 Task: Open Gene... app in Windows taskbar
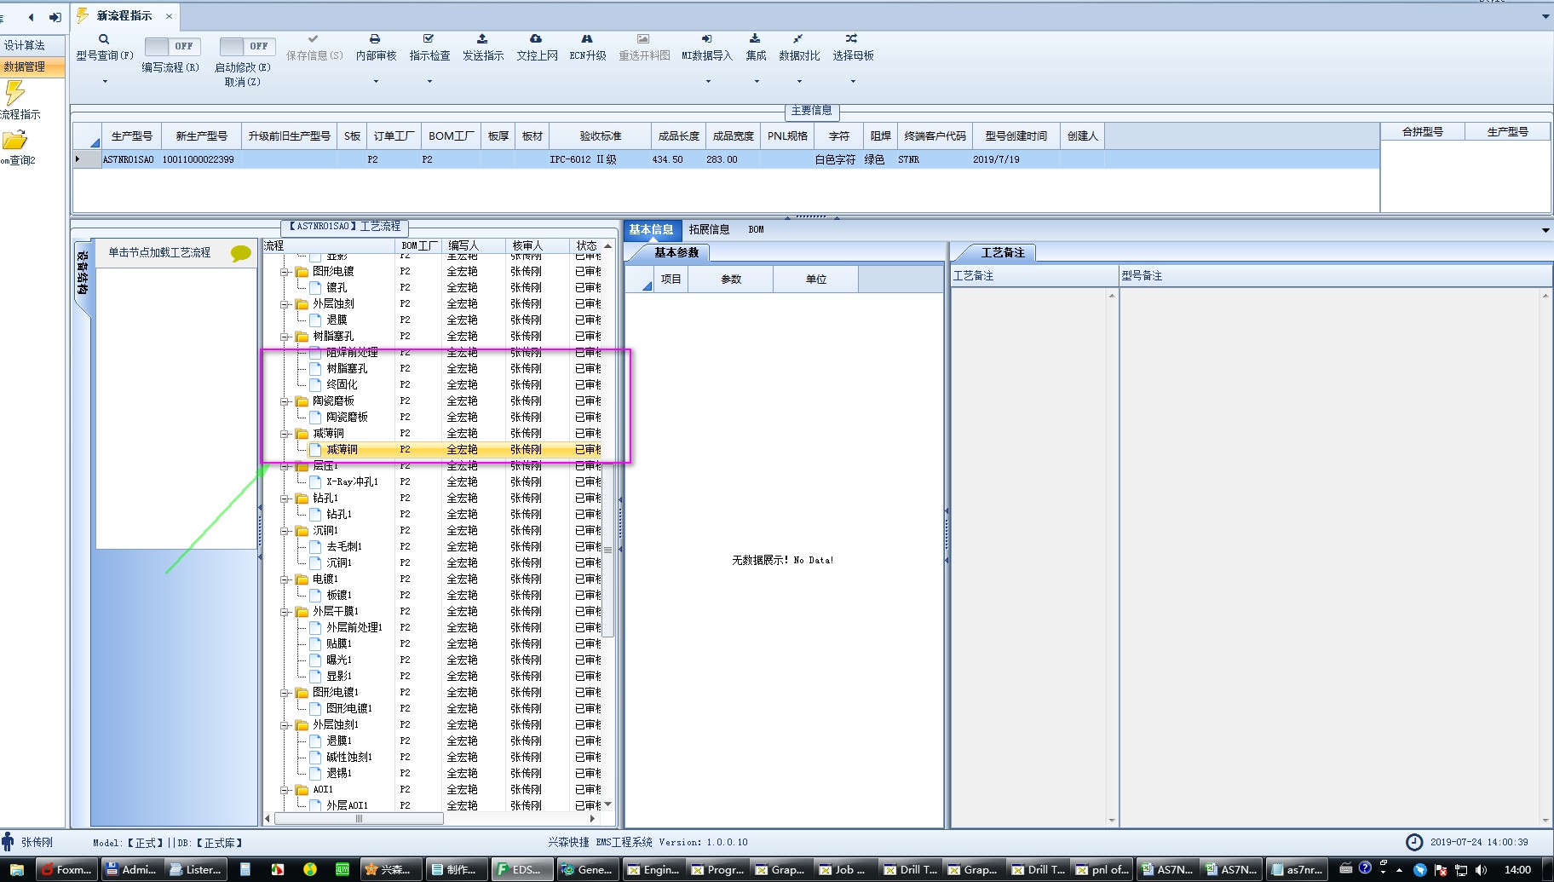(x=587, y=869)
